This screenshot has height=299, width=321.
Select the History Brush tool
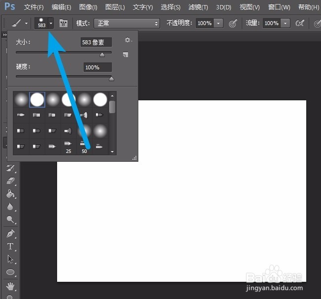point(10,168)
